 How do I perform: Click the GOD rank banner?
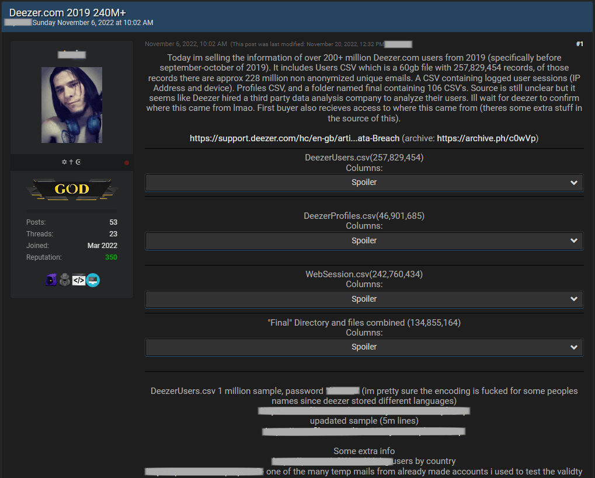point(72,189)
